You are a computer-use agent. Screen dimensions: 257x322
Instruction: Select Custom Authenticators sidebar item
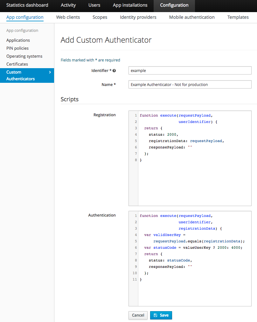coord(27,75)
